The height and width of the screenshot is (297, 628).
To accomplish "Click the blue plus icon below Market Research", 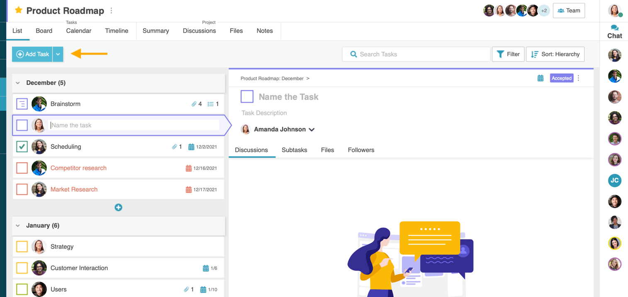I will (x=118, y=207).
